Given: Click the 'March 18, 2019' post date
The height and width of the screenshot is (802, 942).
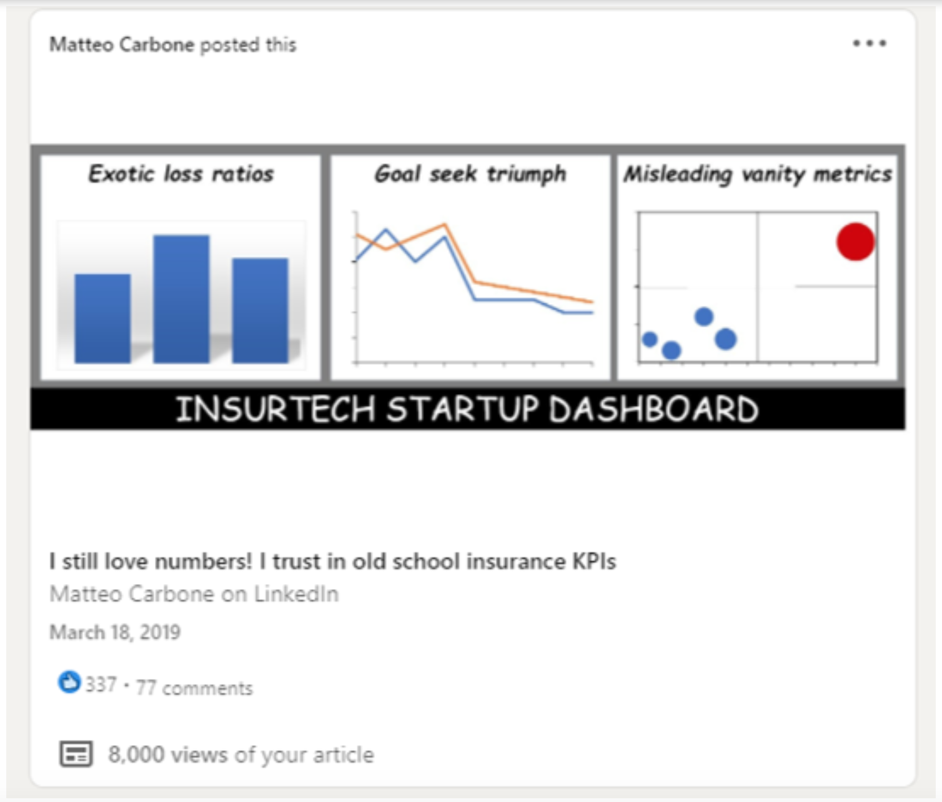Looking at the screenshot, I should point(115,632).
